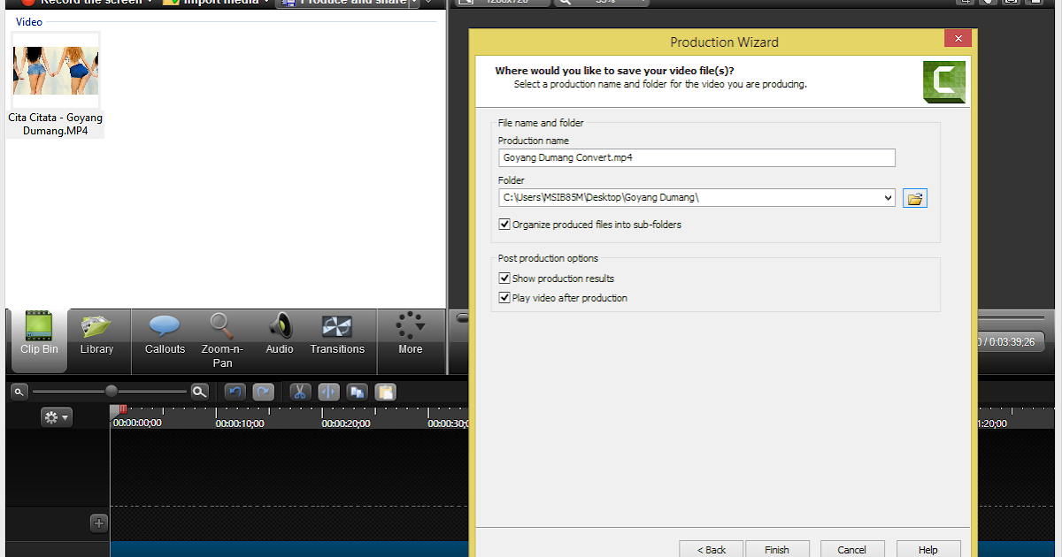
Task: Click the Goyang Dumang.MP4 file name
Action: pos(56,124)
